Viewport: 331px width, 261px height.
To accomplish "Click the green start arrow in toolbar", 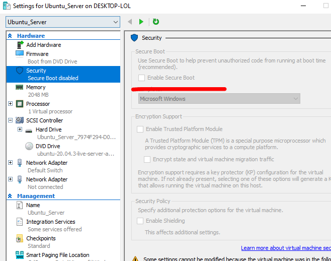I will [141, 22].
